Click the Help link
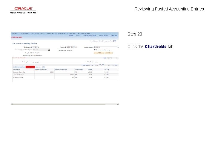This screenshot has height=161, width=215. pyautogui.click(x=100, y=41)
